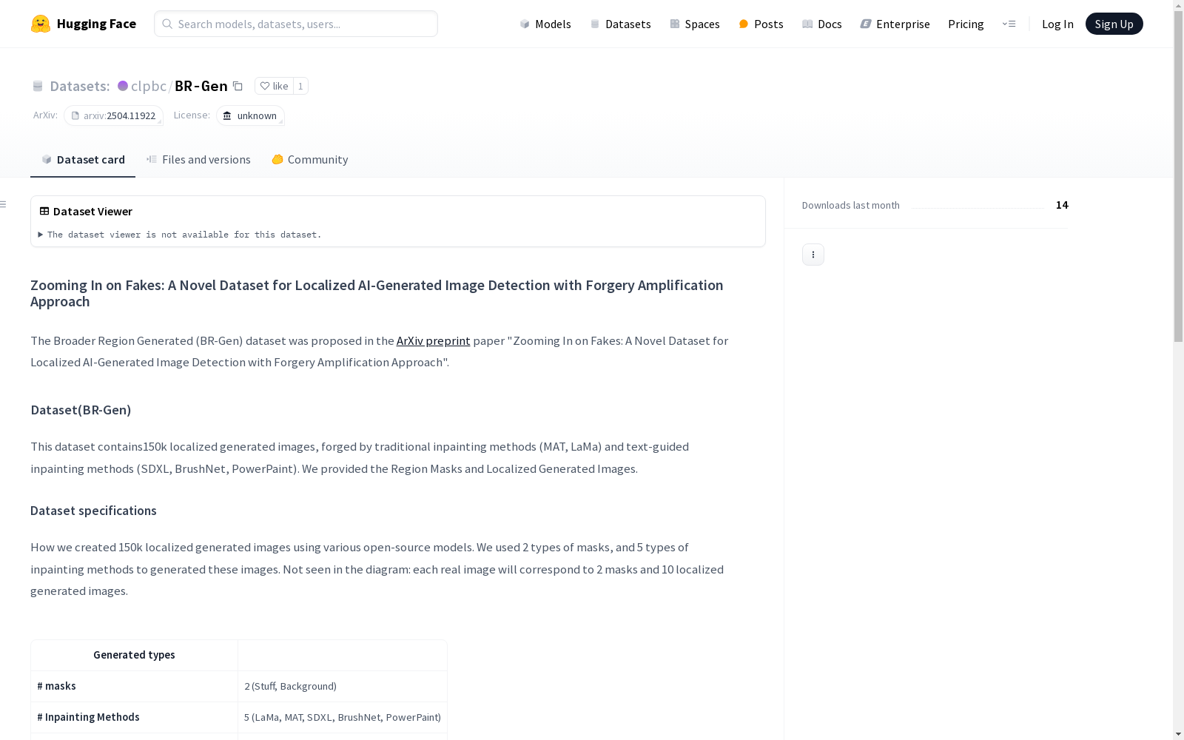Click the Sign Up button
Viewport: 1184px width, 740px height.
coord(1114,24)
